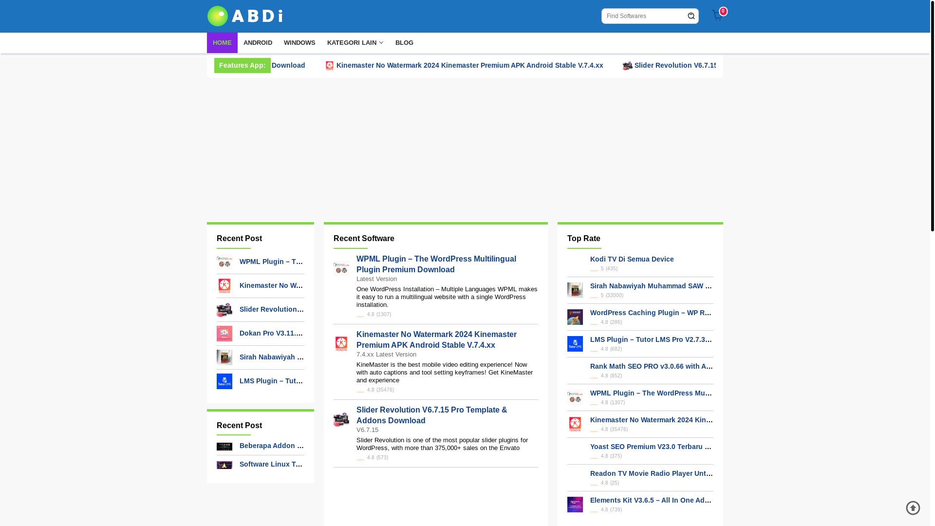Open Kinemaster No Watermark 2024 software title
The width and height of the screenshot is (935, 526).
pos(436,339)
